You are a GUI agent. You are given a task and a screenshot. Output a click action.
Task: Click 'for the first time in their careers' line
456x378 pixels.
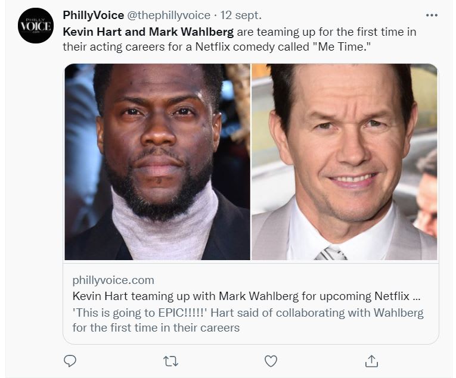(156, 327)
